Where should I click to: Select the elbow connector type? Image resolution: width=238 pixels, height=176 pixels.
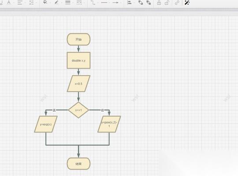click(93, 3)
